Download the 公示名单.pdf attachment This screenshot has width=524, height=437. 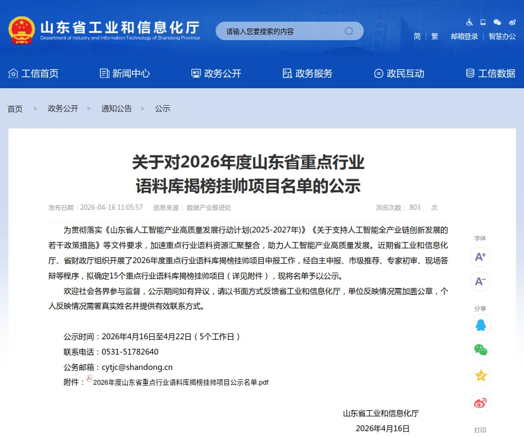[181, 382]
